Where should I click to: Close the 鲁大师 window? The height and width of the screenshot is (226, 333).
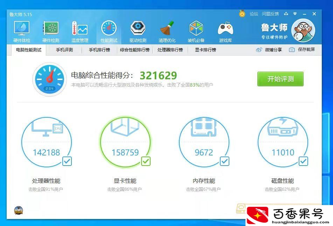[314, 14]
